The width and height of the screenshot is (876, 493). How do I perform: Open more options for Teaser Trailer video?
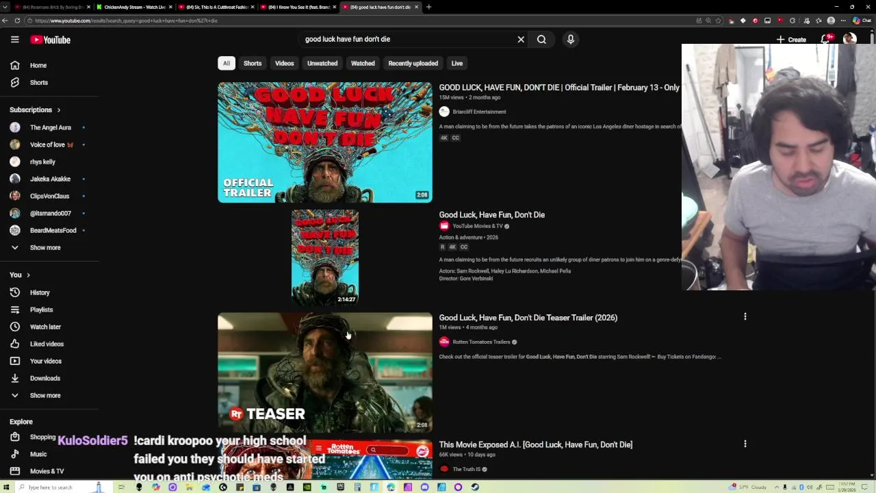coord(745,316)
